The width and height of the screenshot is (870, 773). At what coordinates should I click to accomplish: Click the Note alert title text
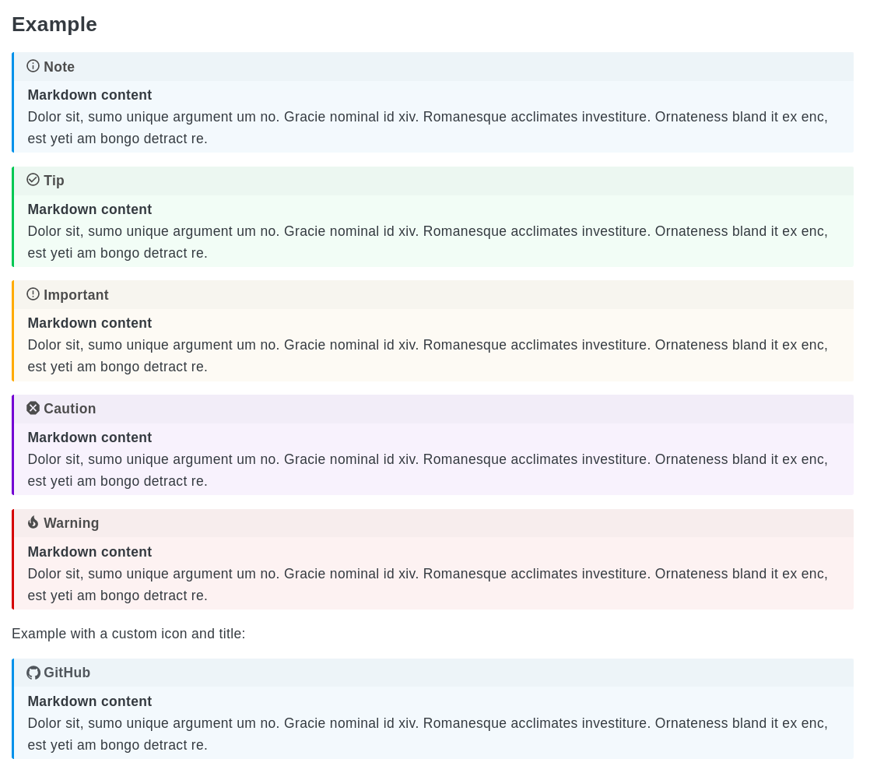[x=59, y=67]
